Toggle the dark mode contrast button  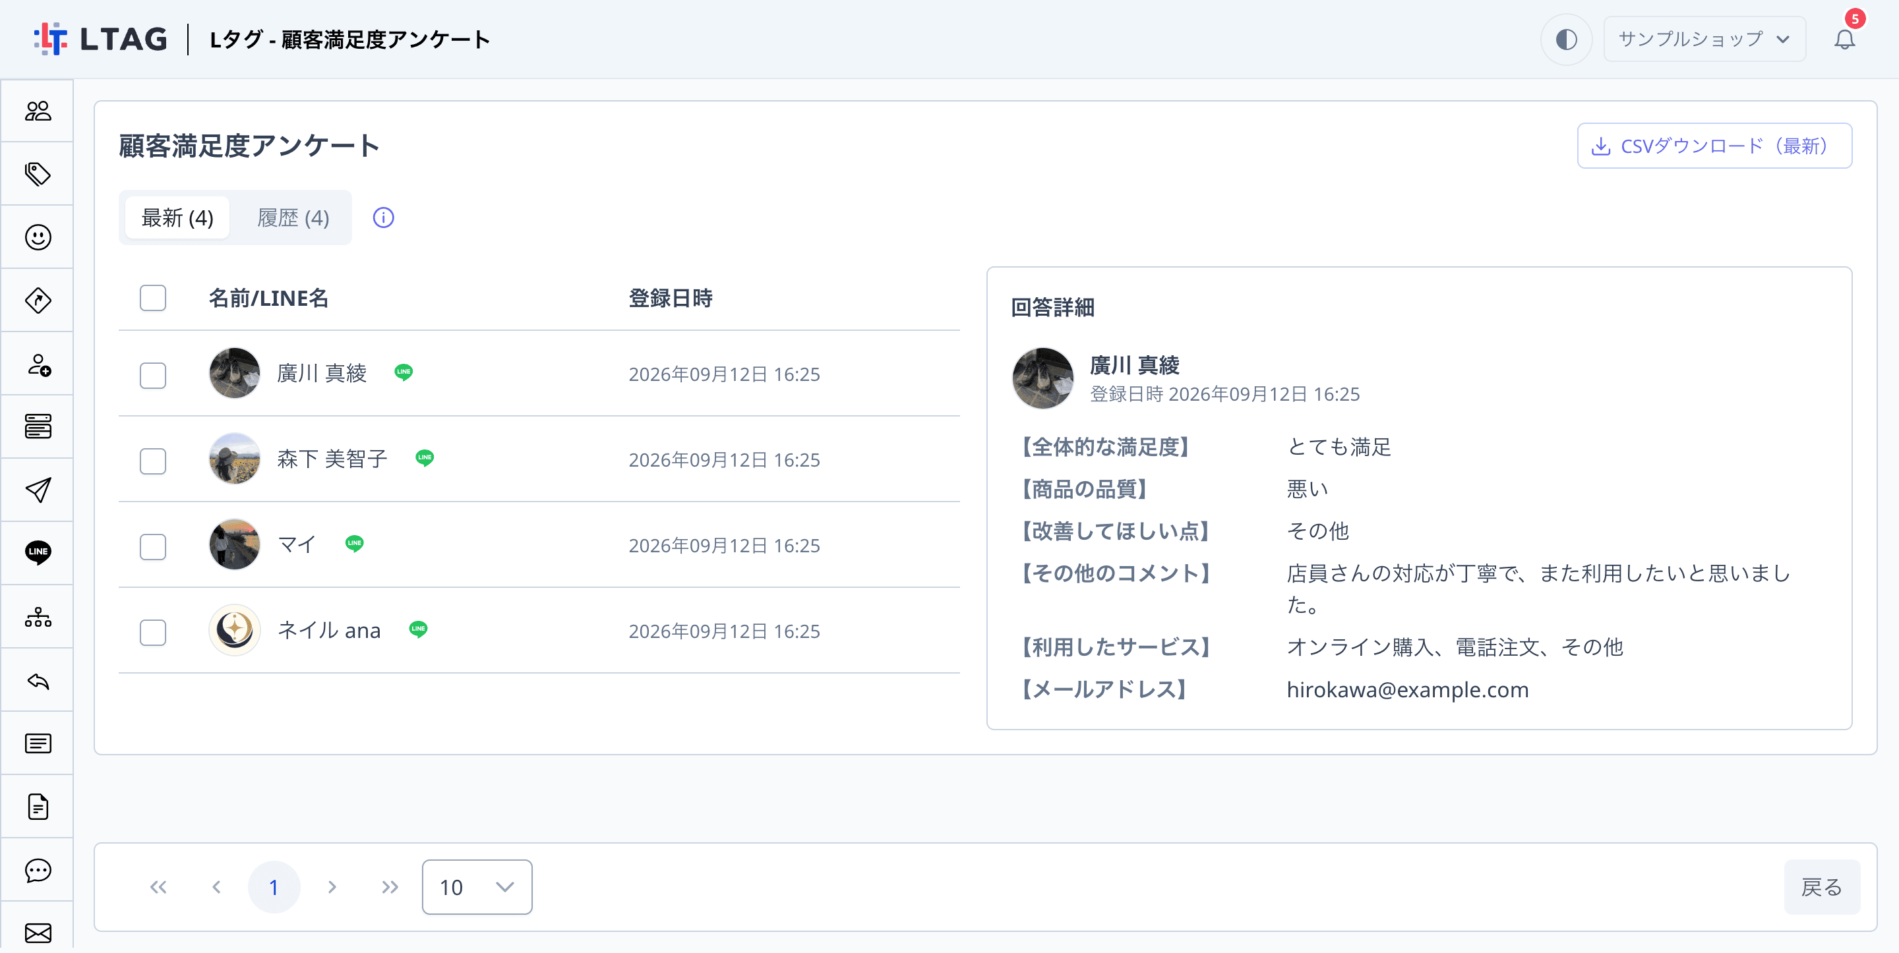[1566, 39]
